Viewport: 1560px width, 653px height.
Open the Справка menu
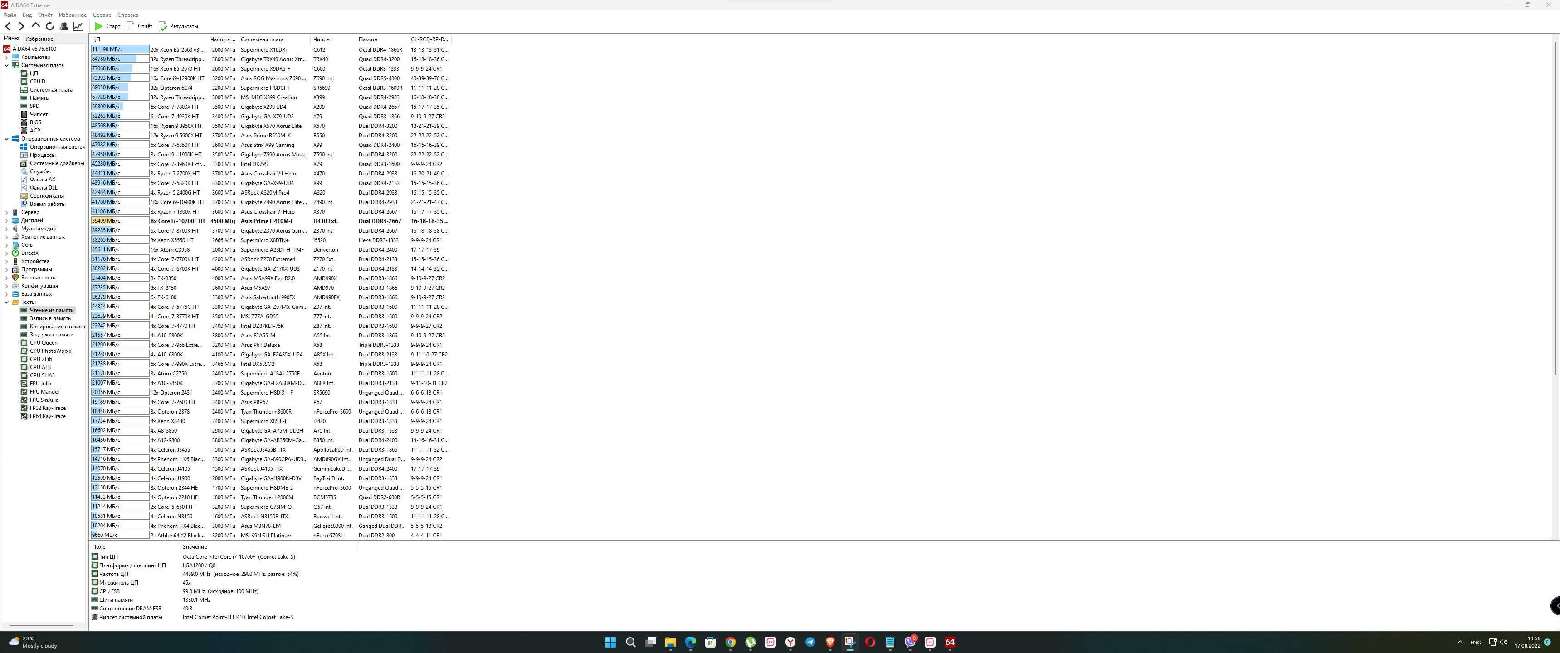pos(127,15)
